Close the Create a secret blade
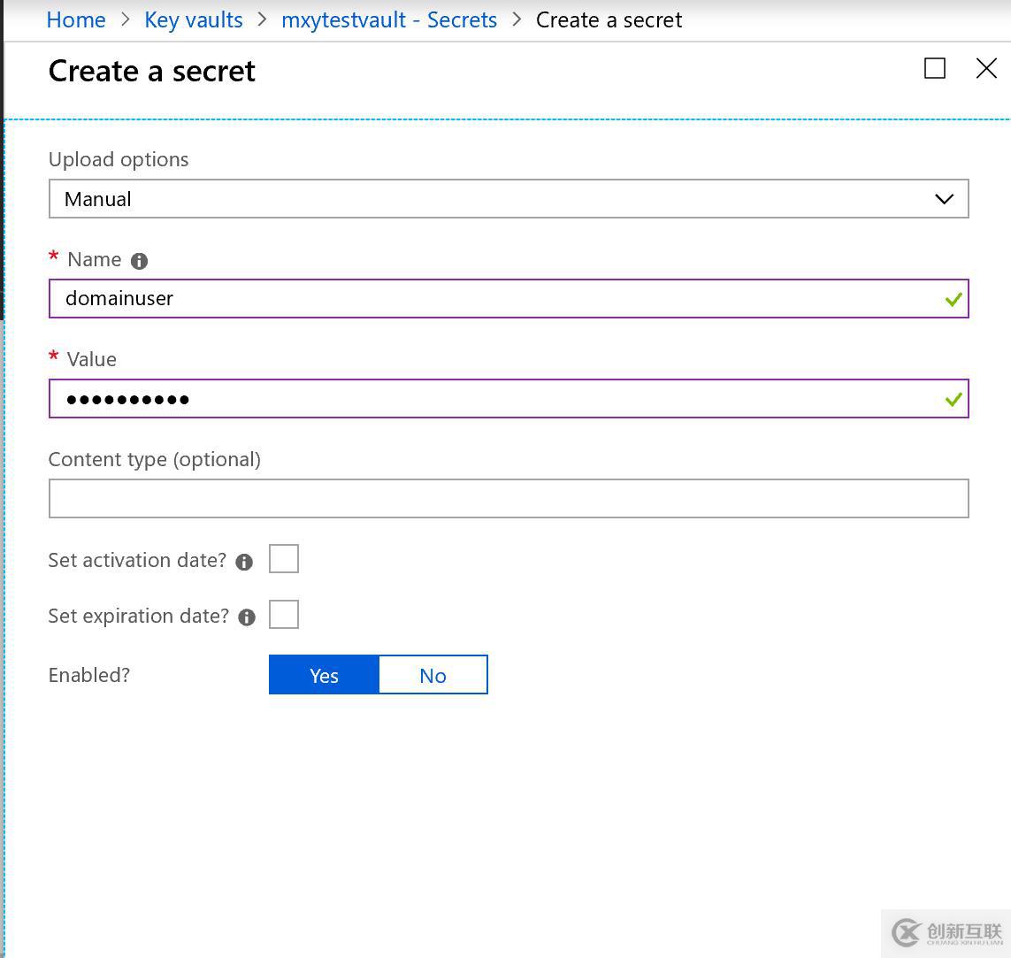The height and width of the screenshot is (958, 1011). click(986, 69)
